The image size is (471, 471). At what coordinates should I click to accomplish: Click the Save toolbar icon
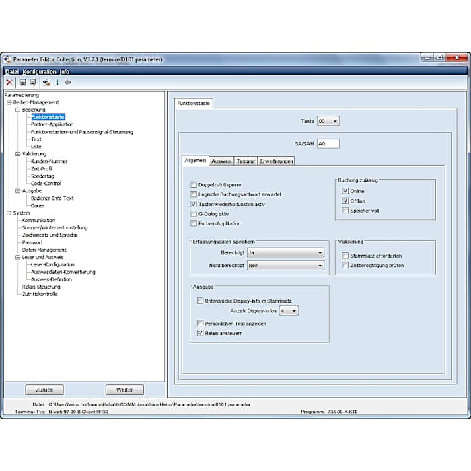(x=22, y=82)
